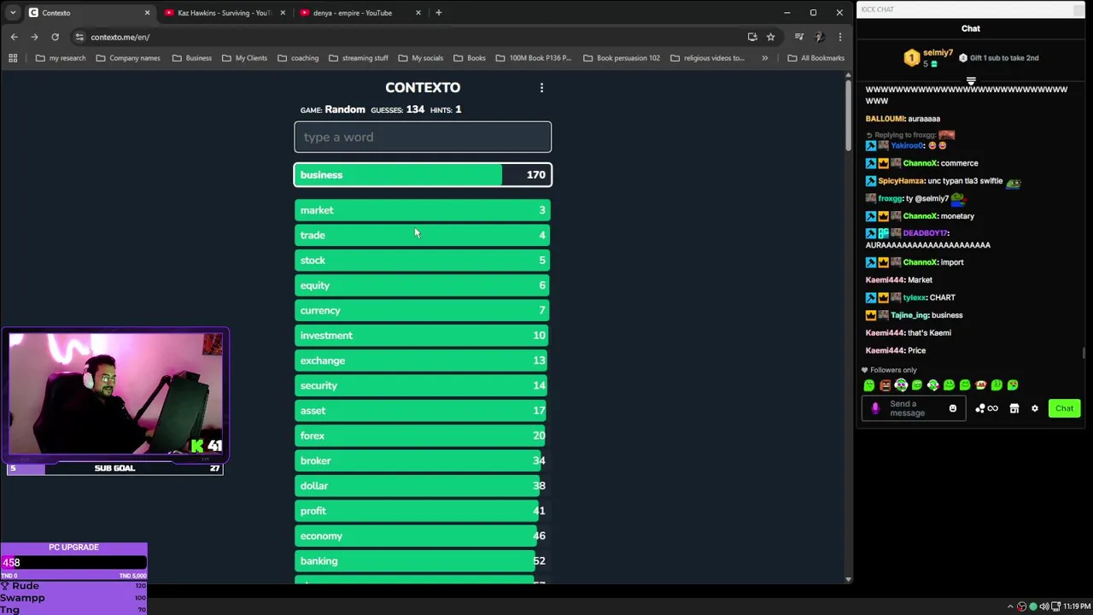Viewport: 1093px width, 615px height.
Task: Select the 'forex' guess row
Action: 423,436
